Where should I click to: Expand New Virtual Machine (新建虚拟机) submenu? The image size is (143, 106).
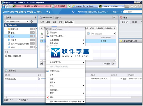[65, 40]
